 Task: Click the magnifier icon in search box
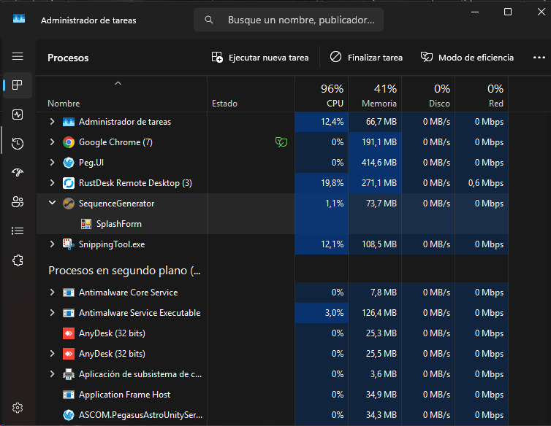pyautogui.click(x=209, y=20)
